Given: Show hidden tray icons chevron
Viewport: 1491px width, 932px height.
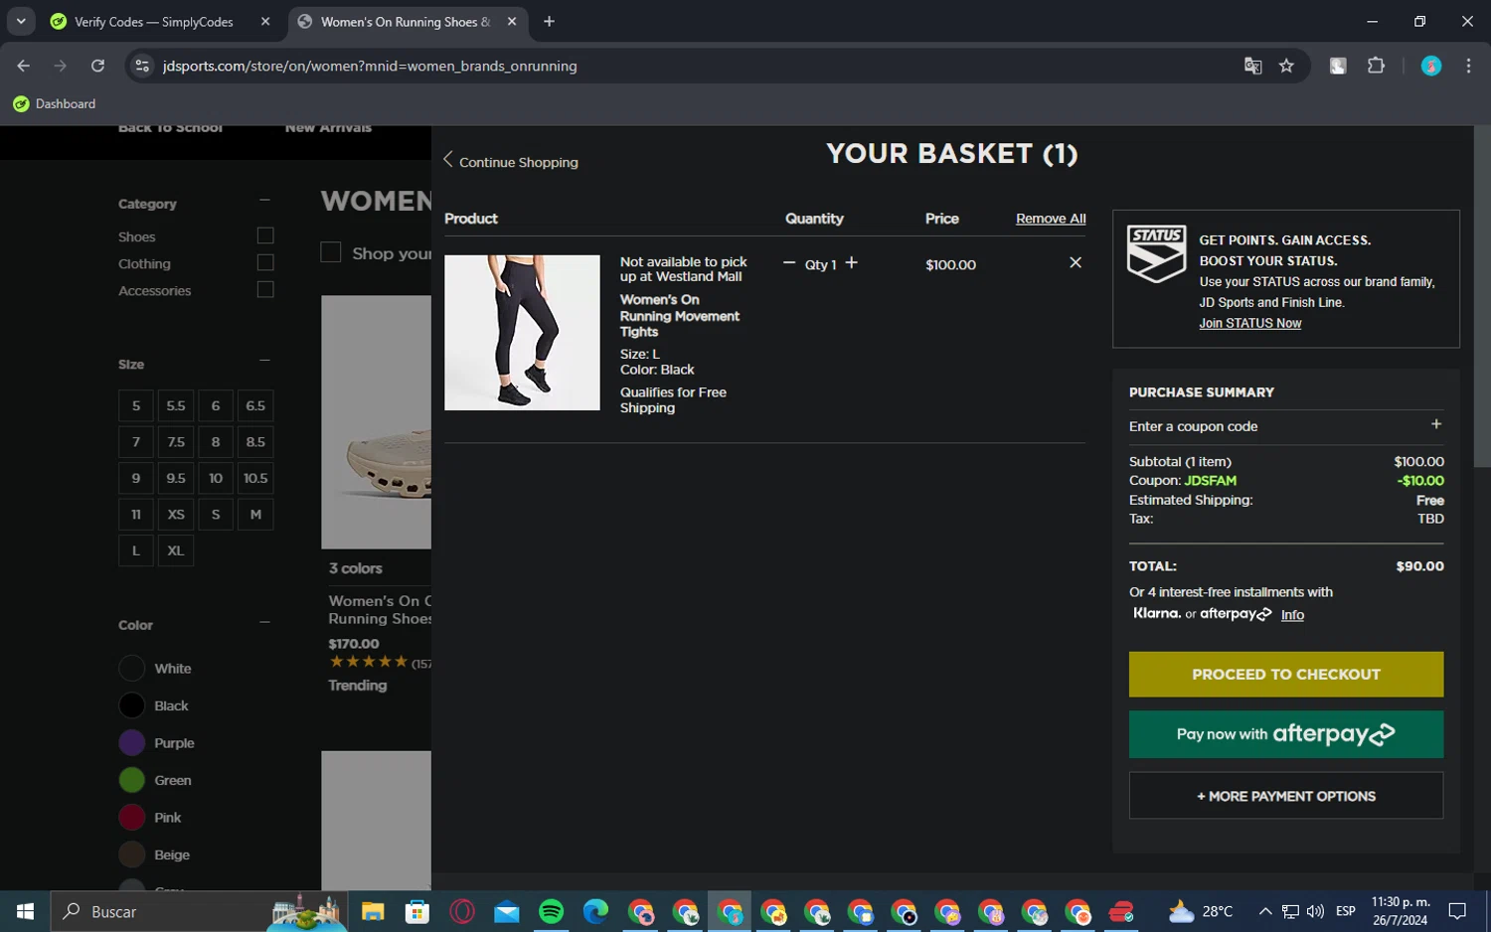Looking at the screenshot, I should (1264, 911).
